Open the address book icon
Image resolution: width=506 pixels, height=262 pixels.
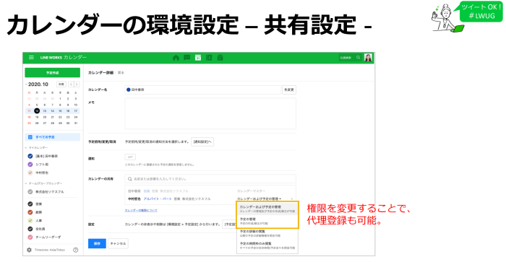[x=209, y=58]
